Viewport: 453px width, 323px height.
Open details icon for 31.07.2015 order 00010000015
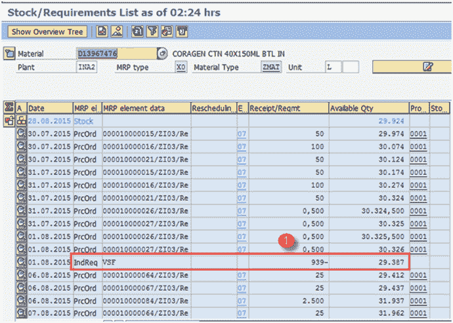pyautogui.click(x=21, y=172)
